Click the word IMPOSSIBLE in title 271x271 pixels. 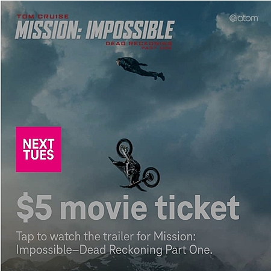(x=130, y=30)
